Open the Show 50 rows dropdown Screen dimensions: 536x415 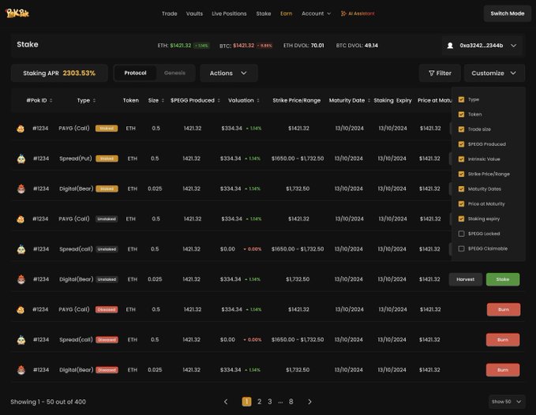506,402
